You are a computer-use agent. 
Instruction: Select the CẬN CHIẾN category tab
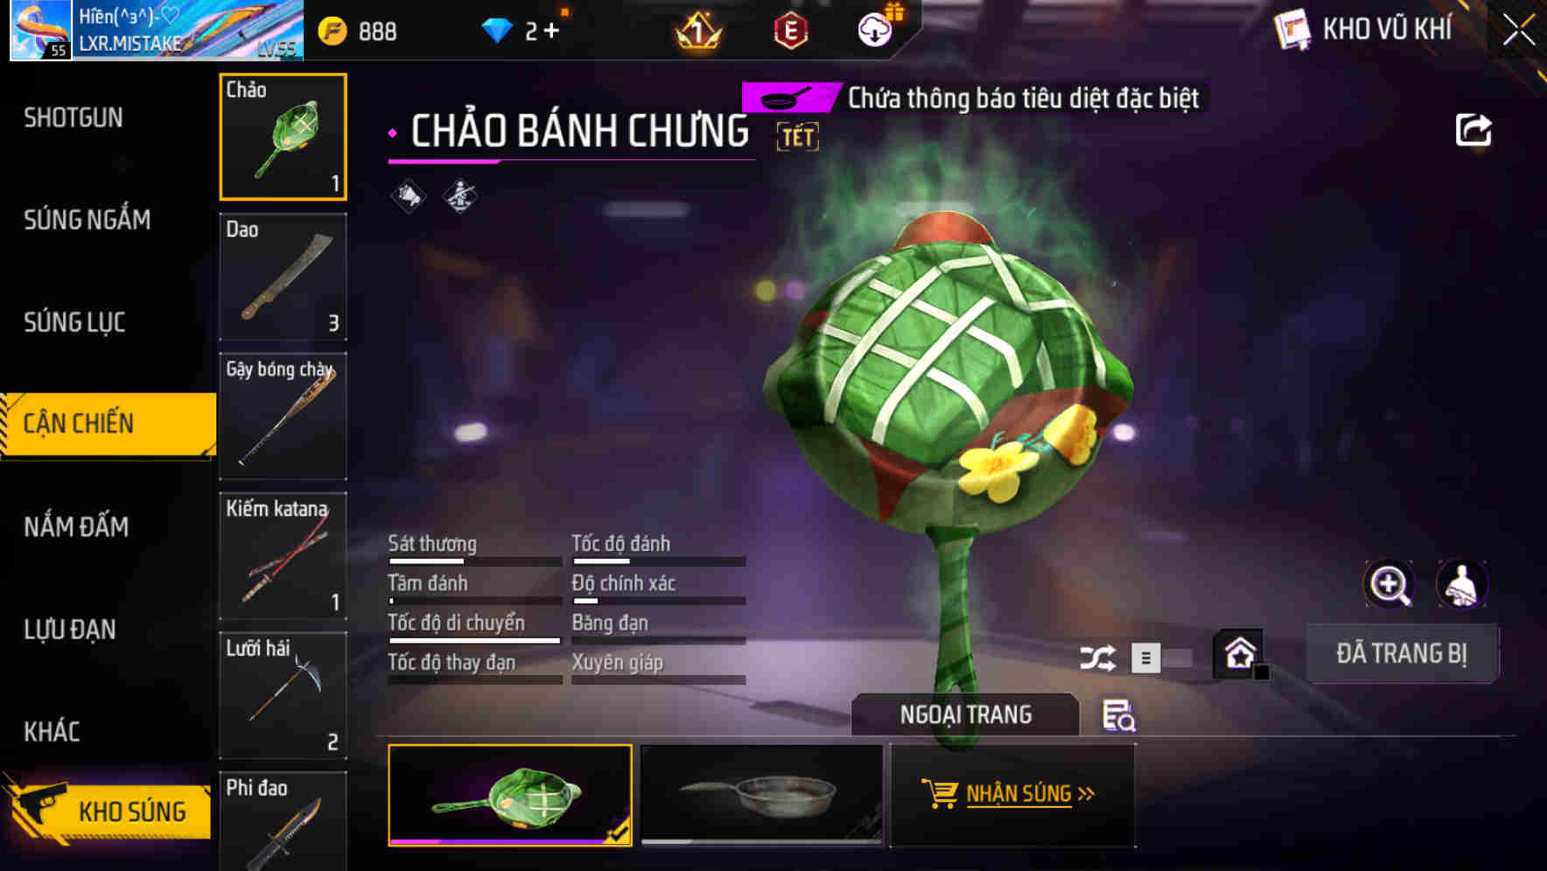[107, 424]
